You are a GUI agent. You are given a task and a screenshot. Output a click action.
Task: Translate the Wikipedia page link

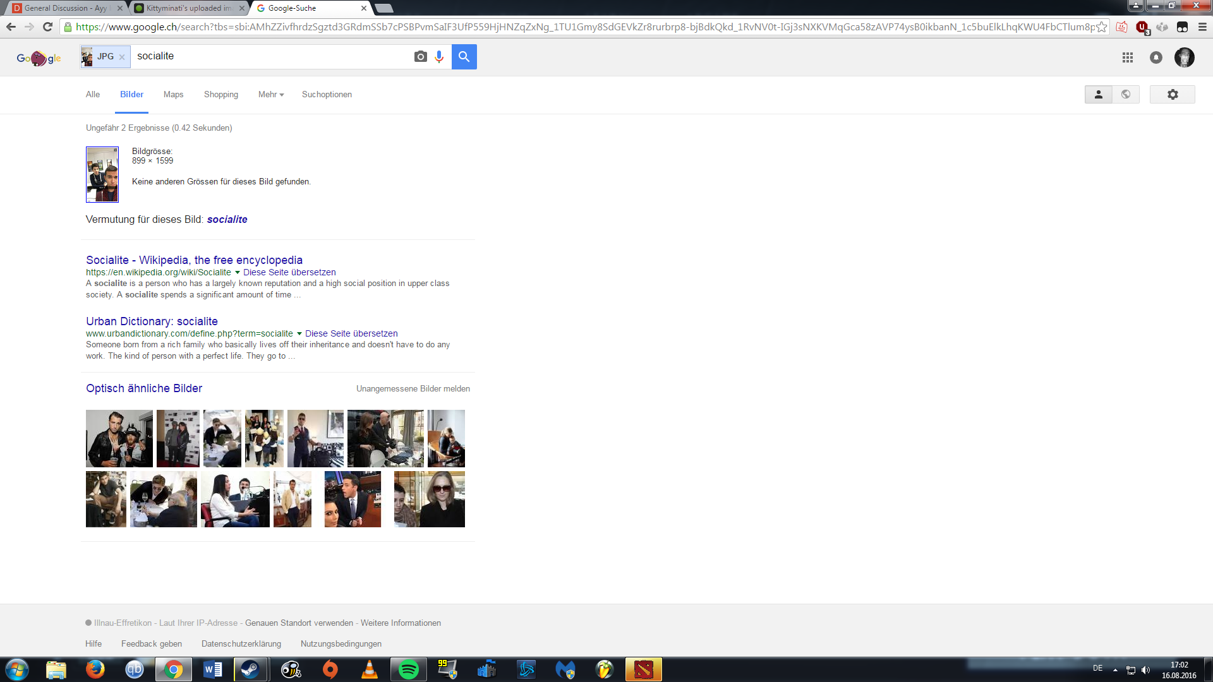coord(289,272)
